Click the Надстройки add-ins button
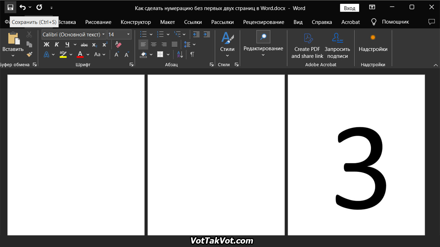The image size is (440, 247). coord(373,44)
